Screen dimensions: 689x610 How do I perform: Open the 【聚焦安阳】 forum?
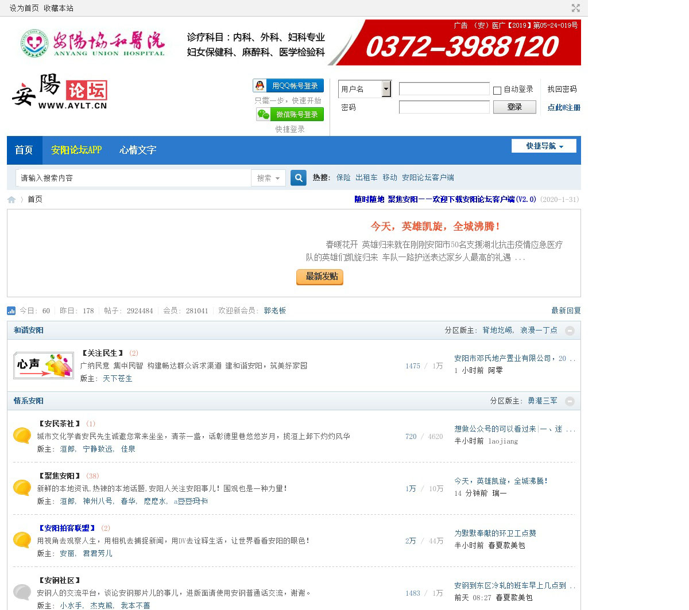tap(59, 476)
